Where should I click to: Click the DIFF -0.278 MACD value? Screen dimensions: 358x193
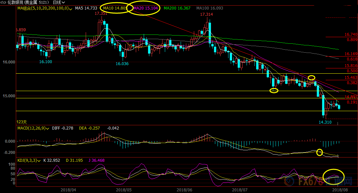63,128
